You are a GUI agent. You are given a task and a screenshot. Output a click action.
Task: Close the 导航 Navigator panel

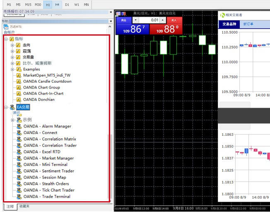tap(111, 21)
